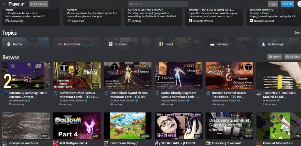
Task: Click the Sign Up button
Action: click(x=287, y=4)
